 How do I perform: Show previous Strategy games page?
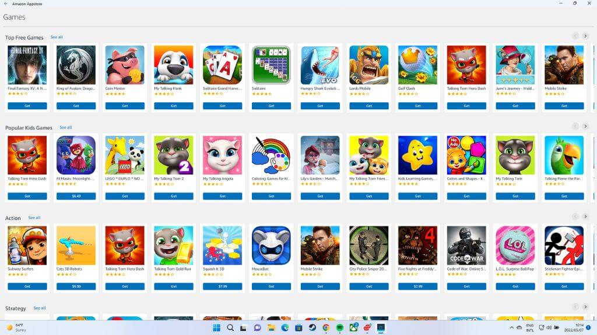[575, 307]
